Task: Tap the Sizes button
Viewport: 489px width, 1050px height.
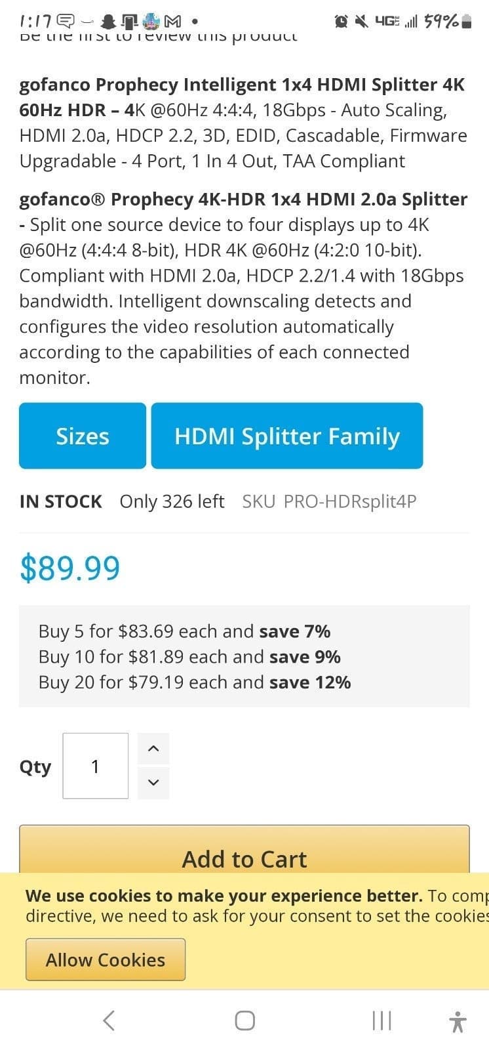Action: coord(83,436)
